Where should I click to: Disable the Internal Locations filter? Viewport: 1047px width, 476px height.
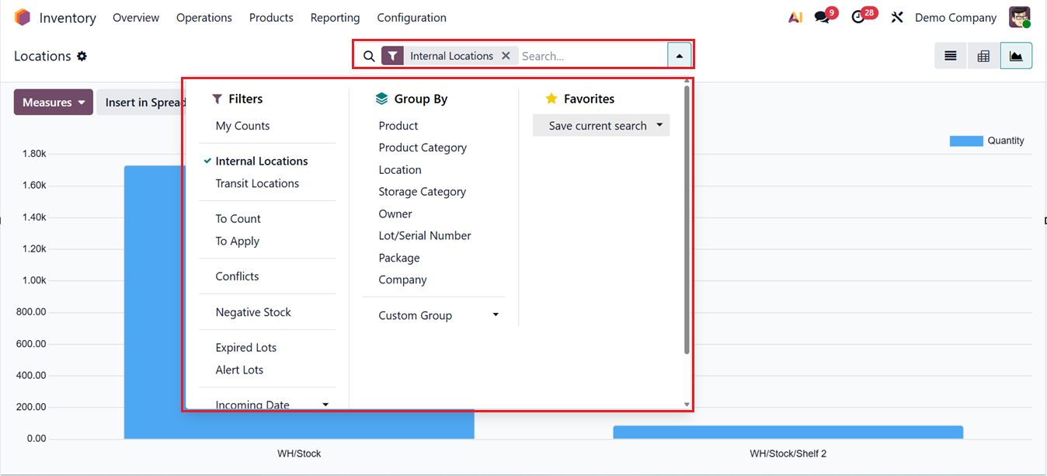[x=262, y=161]
